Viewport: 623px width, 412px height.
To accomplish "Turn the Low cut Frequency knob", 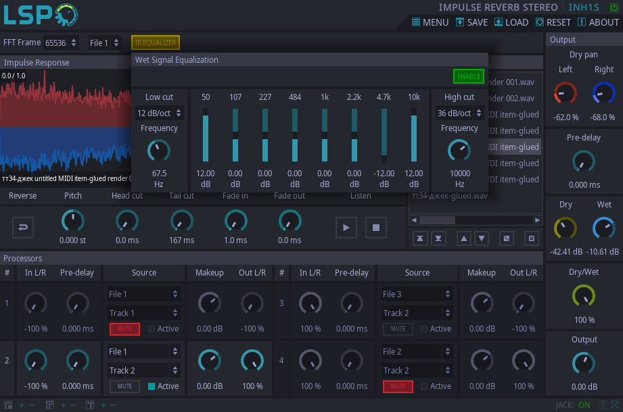I will point(159,151).
